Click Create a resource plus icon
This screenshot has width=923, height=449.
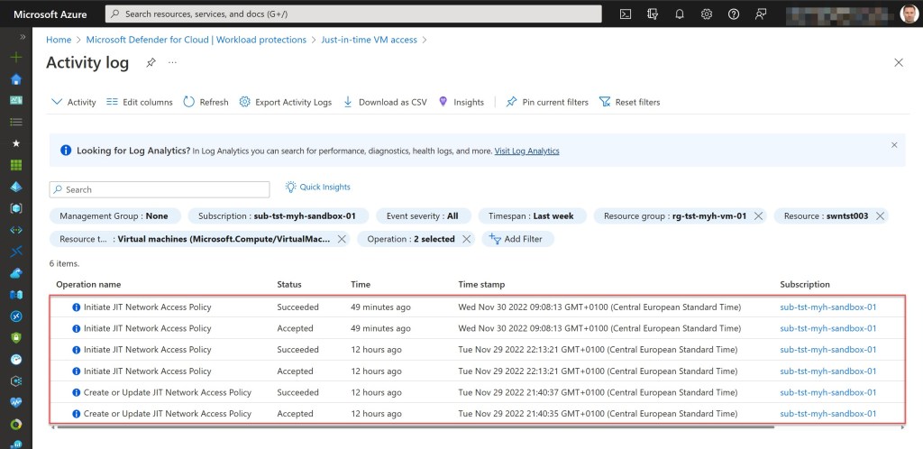point(15,57)
